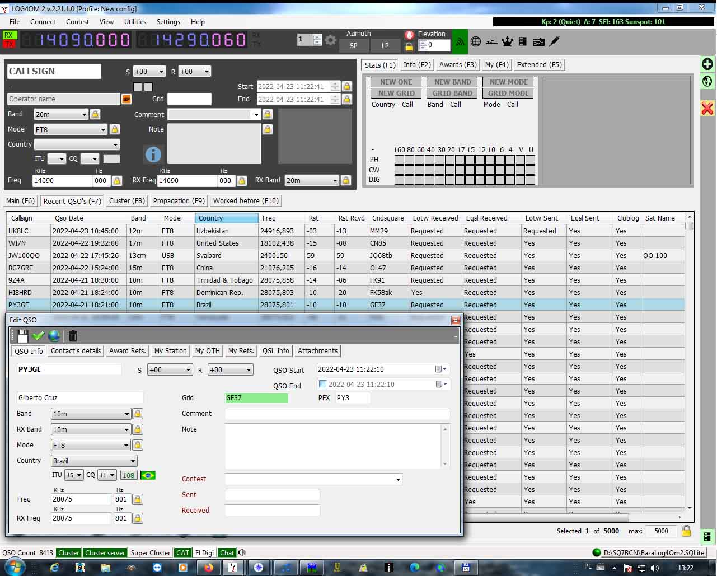Click the green plus icon on right sidebar
Image resolution: width=717 pixels, height=576 pixels.
click(707, 64)
